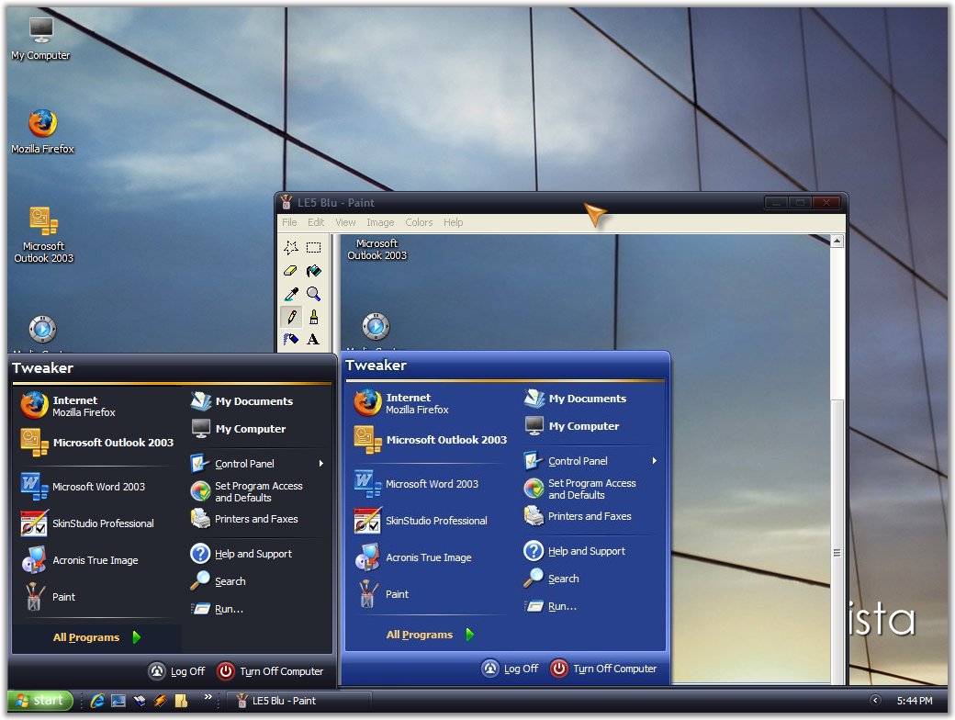Click Log Off in blue start menu
The image size is (955, 720).
510,669
